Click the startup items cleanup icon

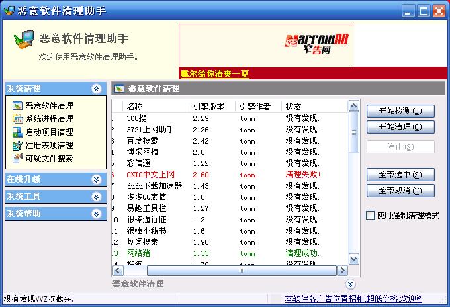pyautogui.click(x=17, y=132)
